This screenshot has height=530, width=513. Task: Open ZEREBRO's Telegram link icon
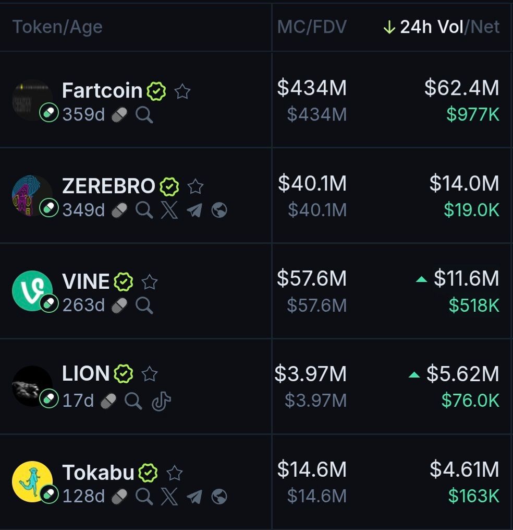tap(194, 210)
